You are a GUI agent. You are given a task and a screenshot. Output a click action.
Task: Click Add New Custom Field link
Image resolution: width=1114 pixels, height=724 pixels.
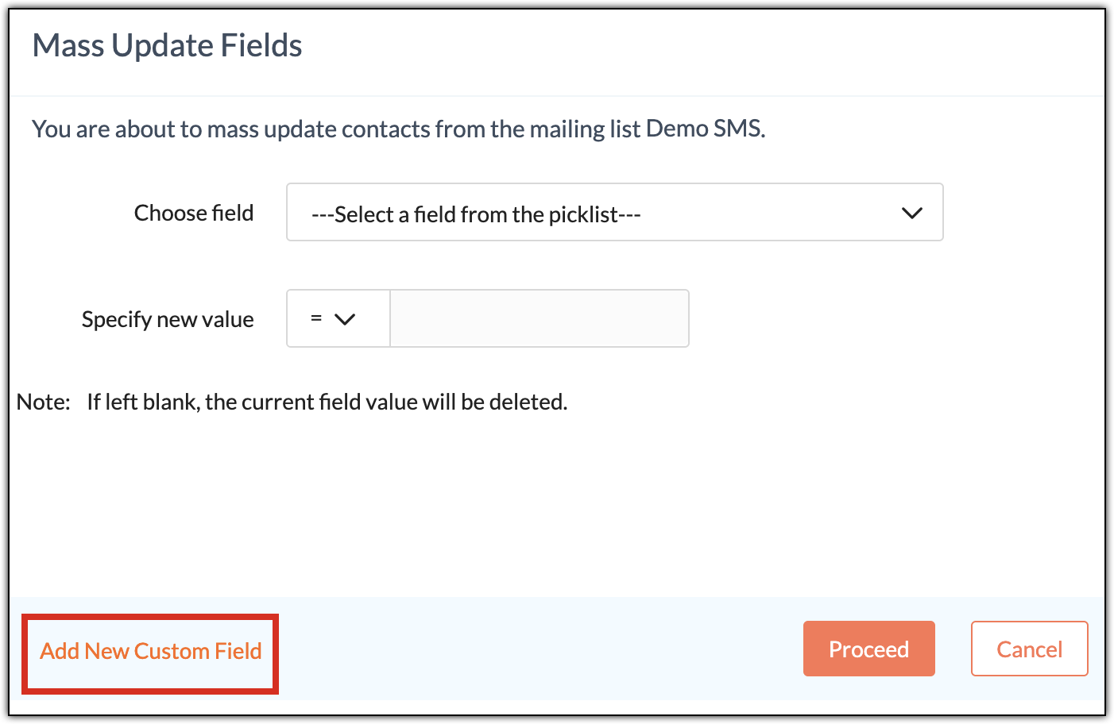151,651
